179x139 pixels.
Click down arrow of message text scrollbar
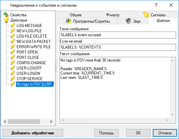click(172, 114)
